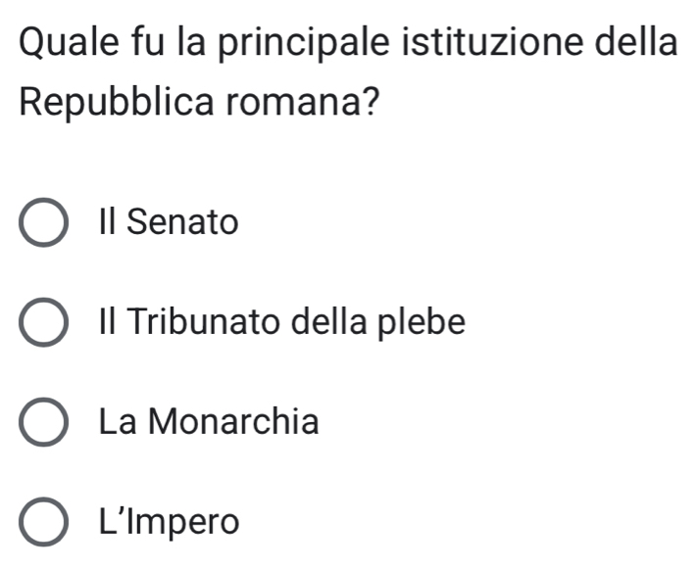Click the "La Monarchia" answer text

tap(209, 422)
